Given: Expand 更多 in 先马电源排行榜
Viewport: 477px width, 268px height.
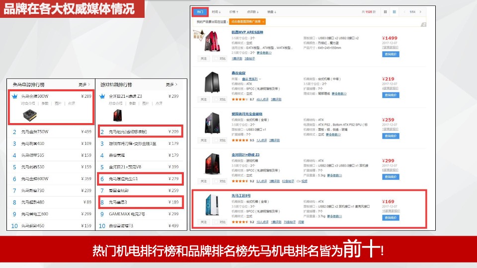Looking at the screenshot, I should [84, 84].
